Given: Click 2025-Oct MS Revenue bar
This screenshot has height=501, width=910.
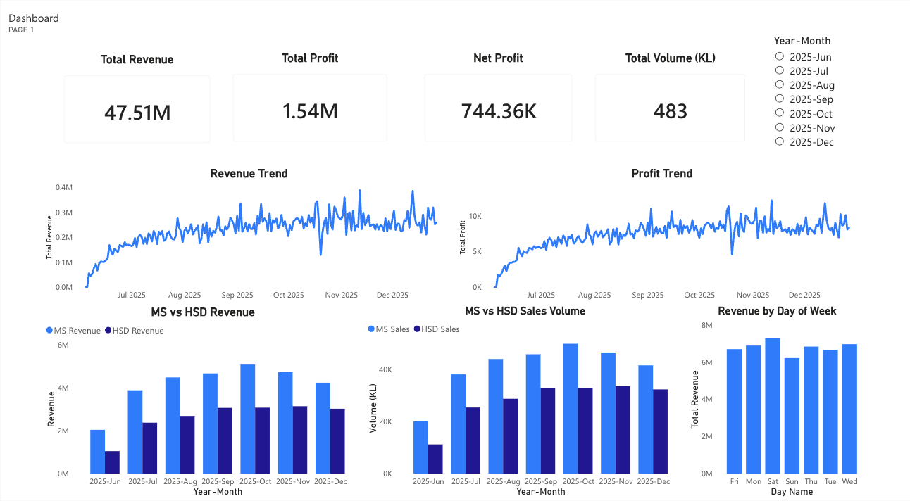Looking at the screenshot, I should tap(247, 419).
